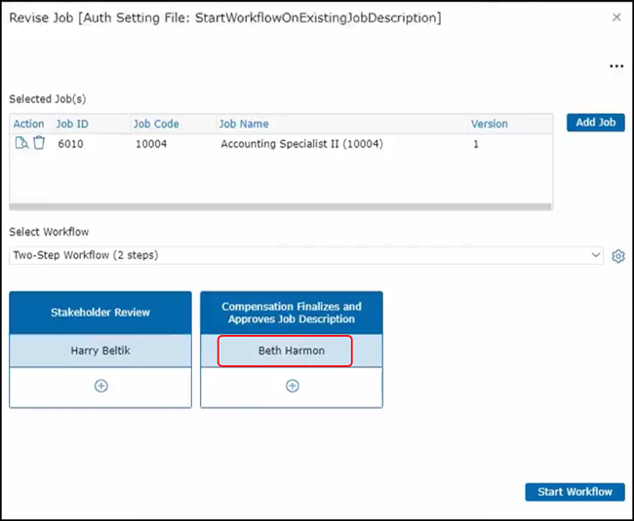Screen dimensions: 634x521
Task: Add approver under Compensation Finalizes step
Action: [x=292, y=386]
